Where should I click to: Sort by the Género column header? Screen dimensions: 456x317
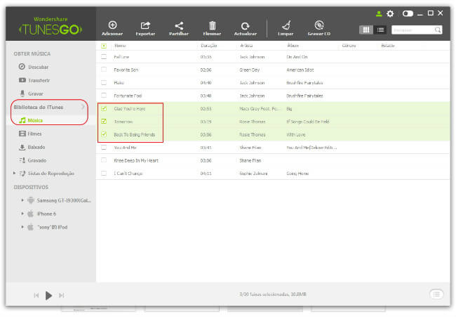[349, 46]
